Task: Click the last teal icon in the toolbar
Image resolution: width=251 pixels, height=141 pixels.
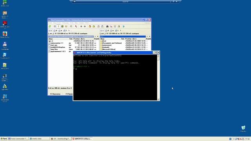Action: pos(124,26)
